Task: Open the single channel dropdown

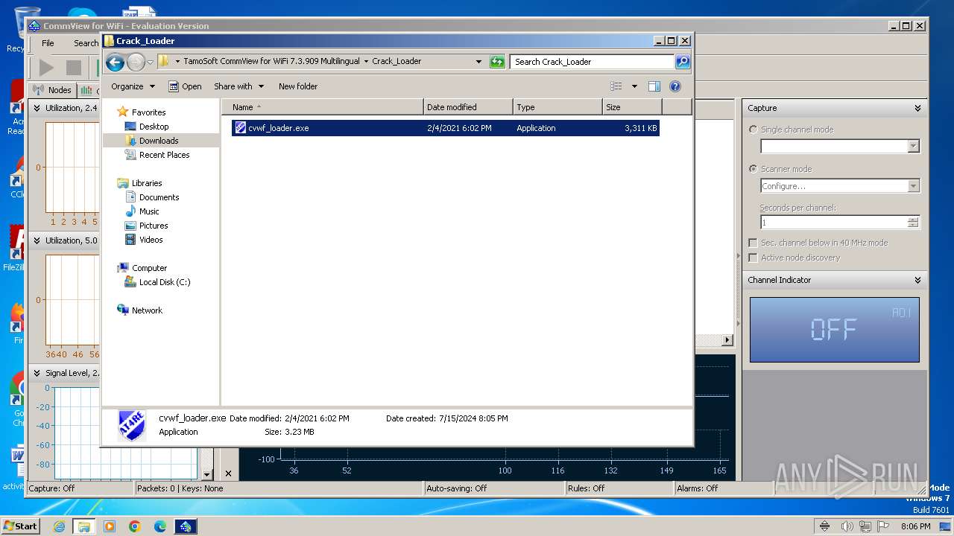Action: pos(914,147)
